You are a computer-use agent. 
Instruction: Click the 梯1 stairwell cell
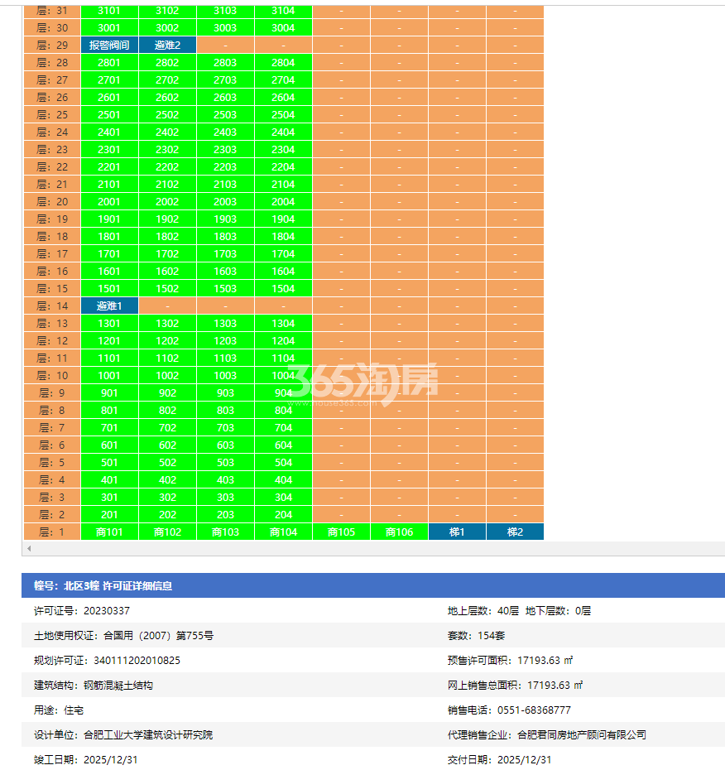(457, 532)
